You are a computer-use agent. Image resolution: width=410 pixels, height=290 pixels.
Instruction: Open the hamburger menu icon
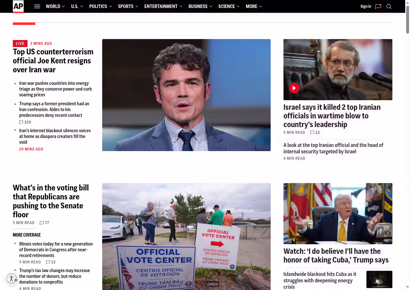pos(37,6)
